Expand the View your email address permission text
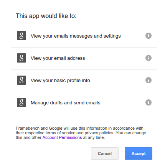 click(x=58, y=58)
